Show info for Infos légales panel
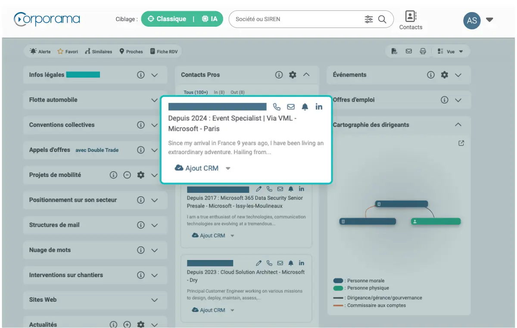This screenshot has width=517, height=328. point(140,75)
